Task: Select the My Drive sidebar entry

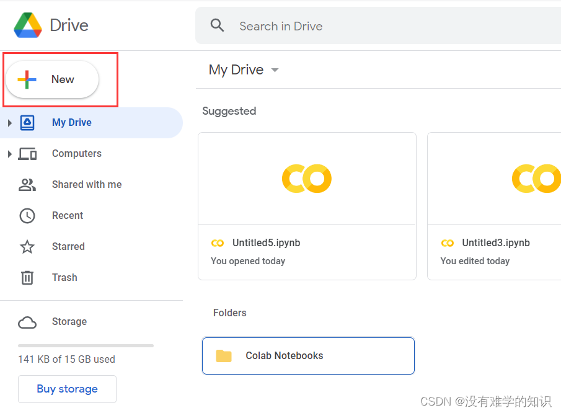Action: coord(71,122)
